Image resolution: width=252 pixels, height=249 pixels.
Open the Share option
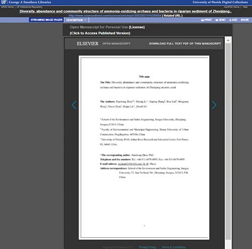[244, 20]
